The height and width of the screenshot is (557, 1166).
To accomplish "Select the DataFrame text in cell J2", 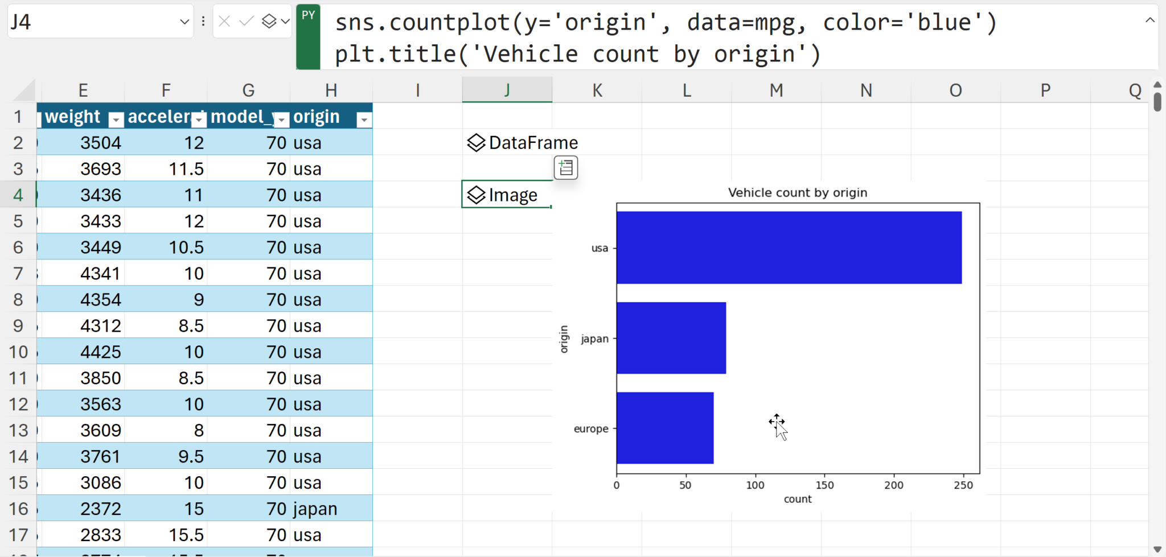I will (x=533, y=143).
